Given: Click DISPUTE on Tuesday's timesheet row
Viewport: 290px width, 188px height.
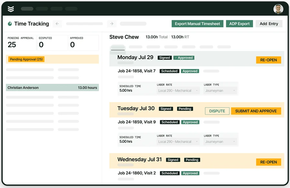Looking at the screenshot, I should coord(217,111).
